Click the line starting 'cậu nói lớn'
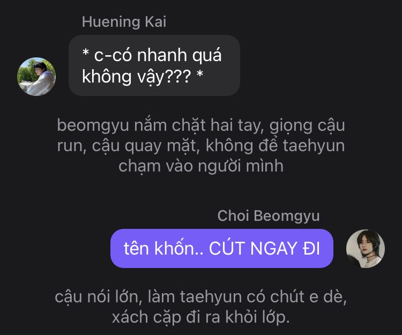Image resolution: width=402 pixels, height=335 pixels. click(201, 297)
